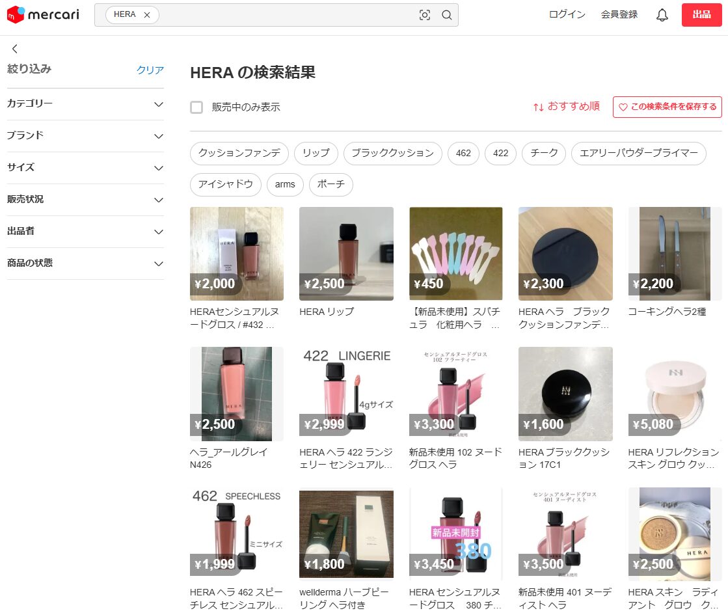The height and width of the screenshot is (613, 728).
Task: Open ¥3,450 新品未開封 380 thumbnail
Action: click(x=456, y=534)
